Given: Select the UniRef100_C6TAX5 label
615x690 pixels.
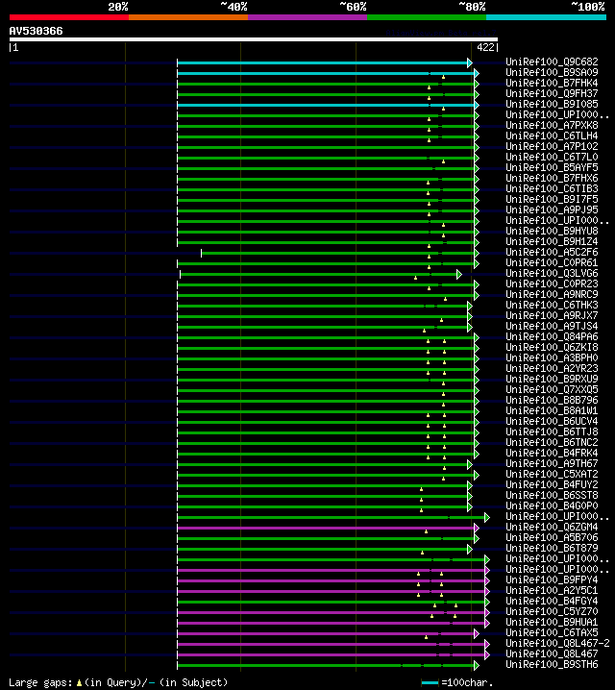Looking at the screenshot, I should point(552,632).
